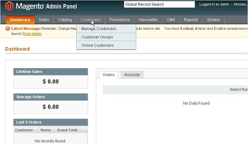The width and height of the screenshot is (248, 144).
Task: Open the Dashboard menu
Action: tap(20, 20)
